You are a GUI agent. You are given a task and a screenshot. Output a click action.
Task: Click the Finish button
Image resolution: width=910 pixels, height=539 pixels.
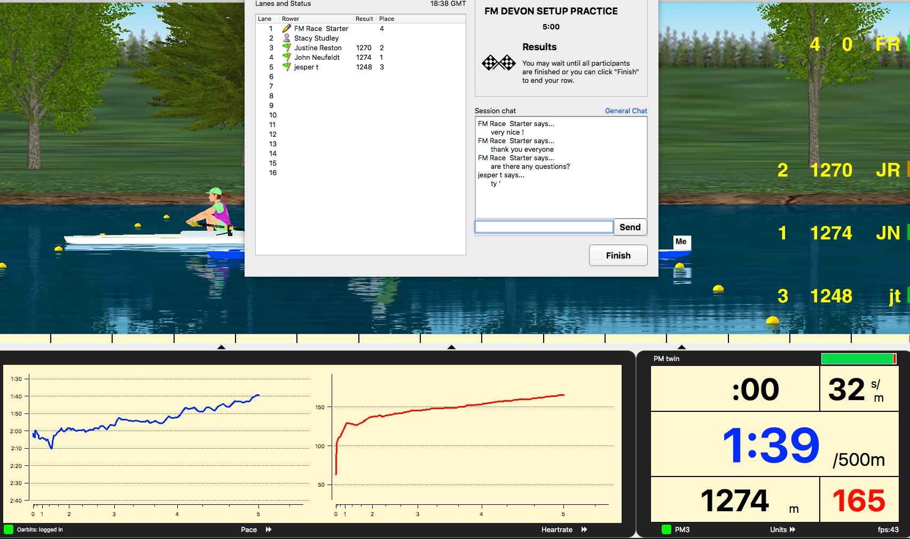(x=618, y=255)
